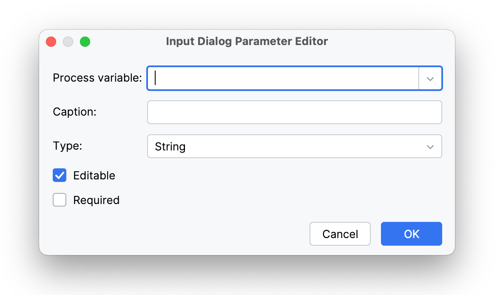Click the Input Dialog Parameter Editor title
Image resolution: width=500 pixels, height=295 pixels.
pos(247,42)
